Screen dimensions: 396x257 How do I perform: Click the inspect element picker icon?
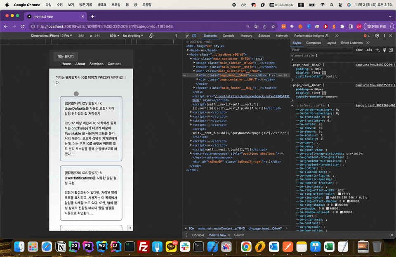point(186,36)
